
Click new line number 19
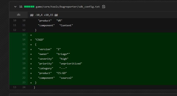point(24,63)
